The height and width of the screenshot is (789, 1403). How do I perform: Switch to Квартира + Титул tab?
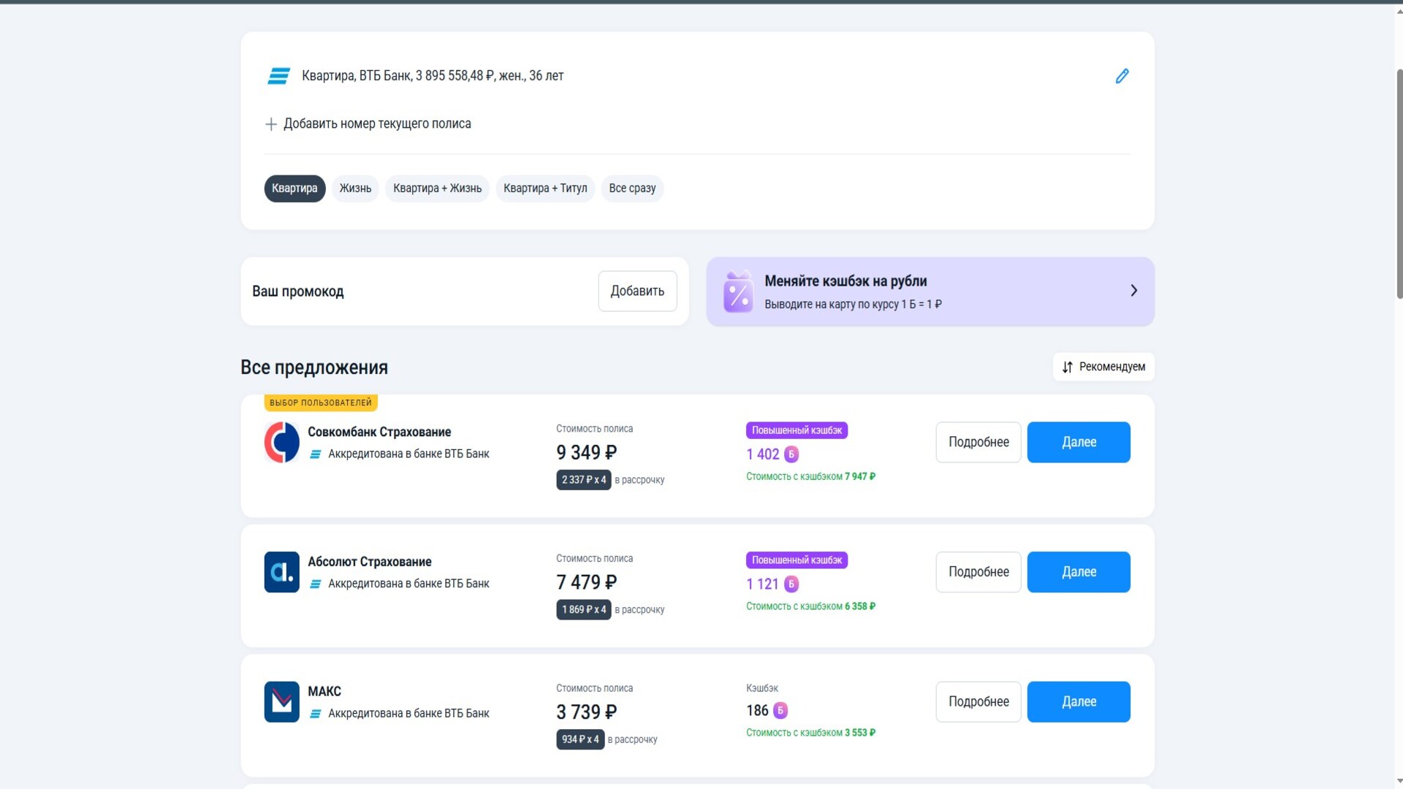545,188
